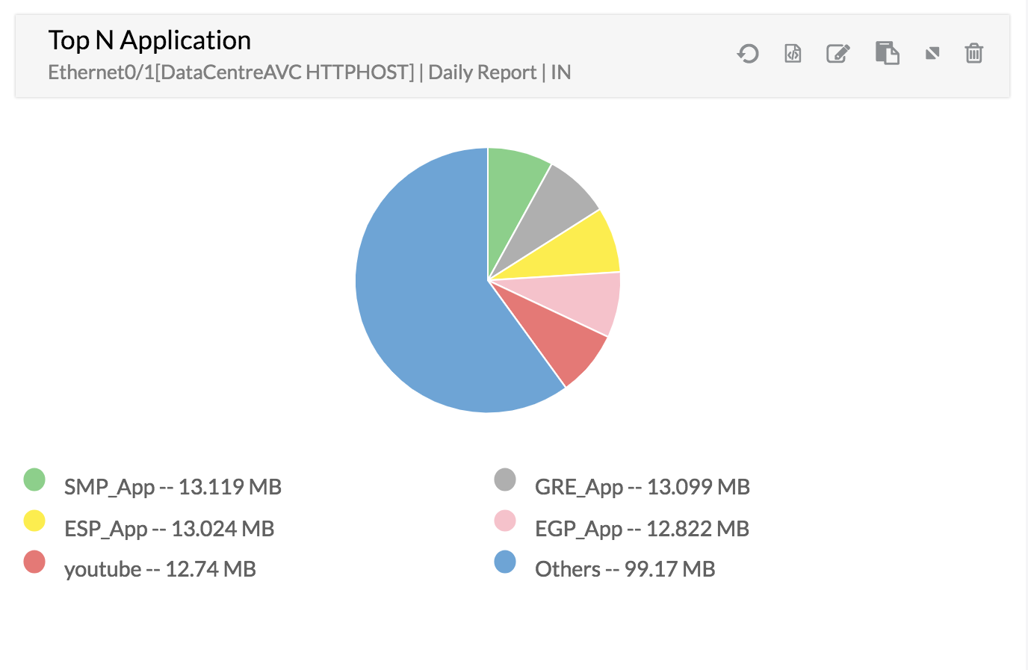Delete the widget with trash icon
The image size is (1028, 670).
click(x=973, y=54)
